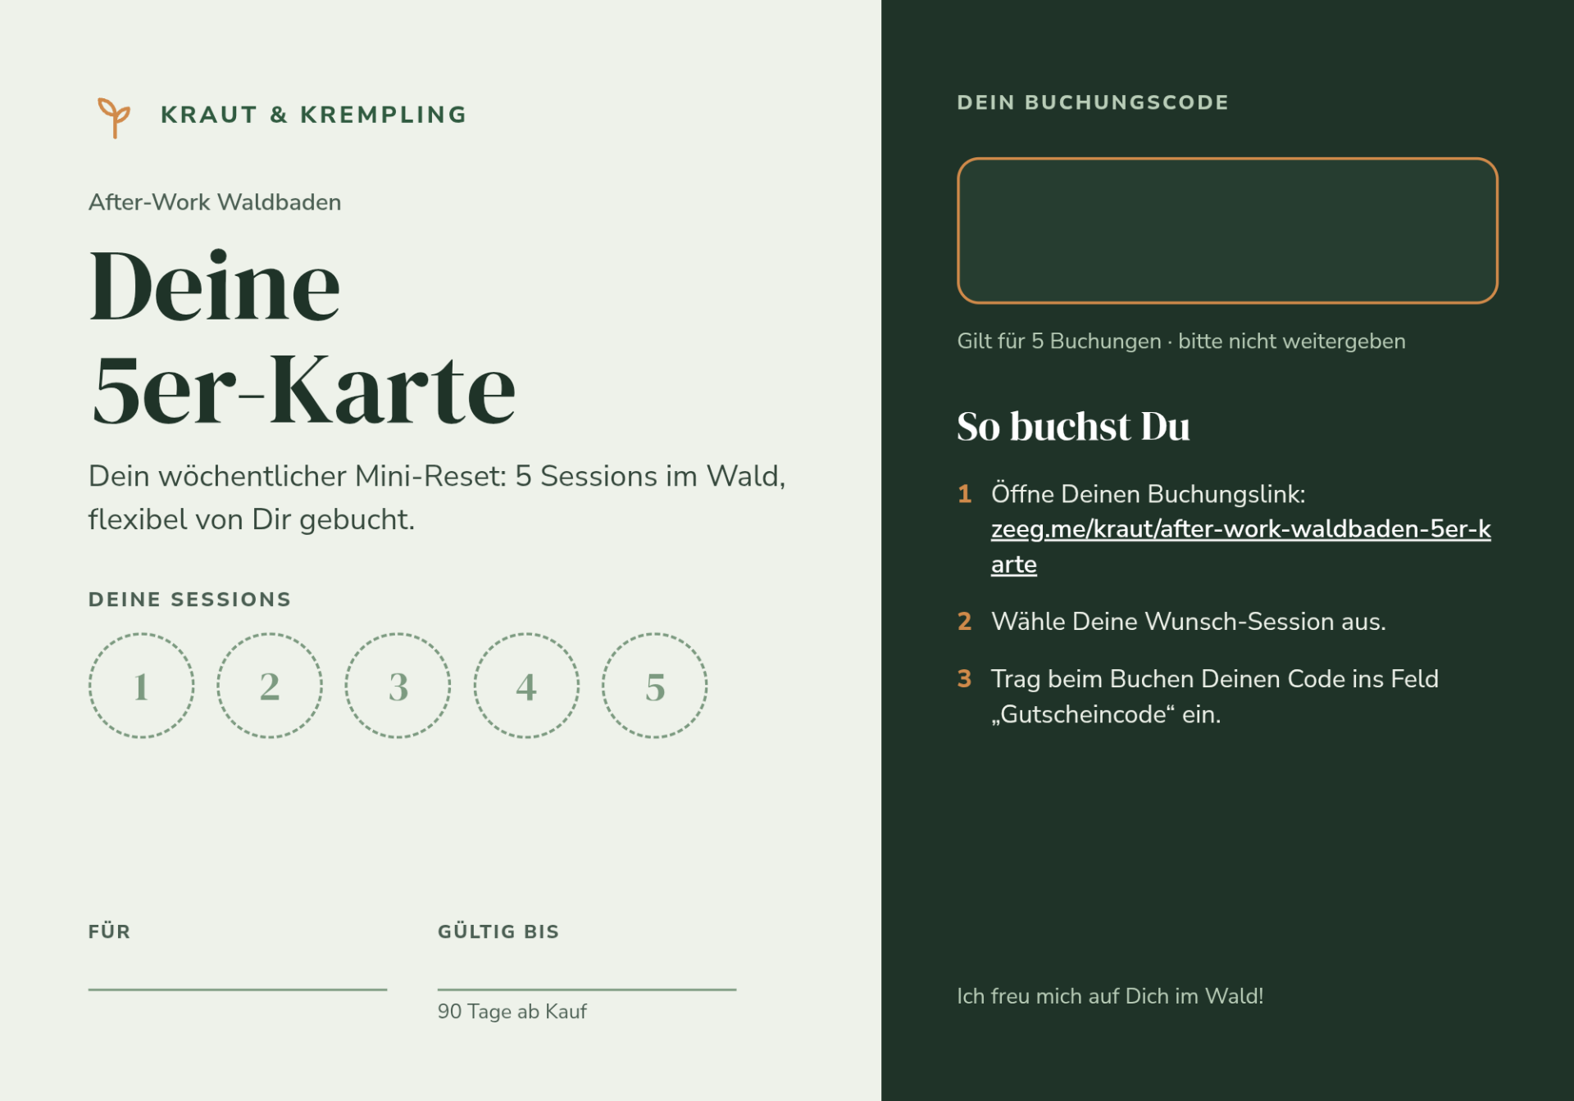Select the 'After-Work Waldbaden' subtitle
Screen dimensions: 1574x1101
[215, 202]
